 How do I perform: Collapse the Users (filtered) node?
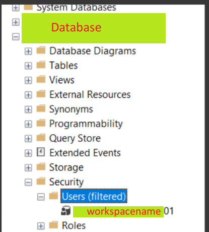coord(41,197)
